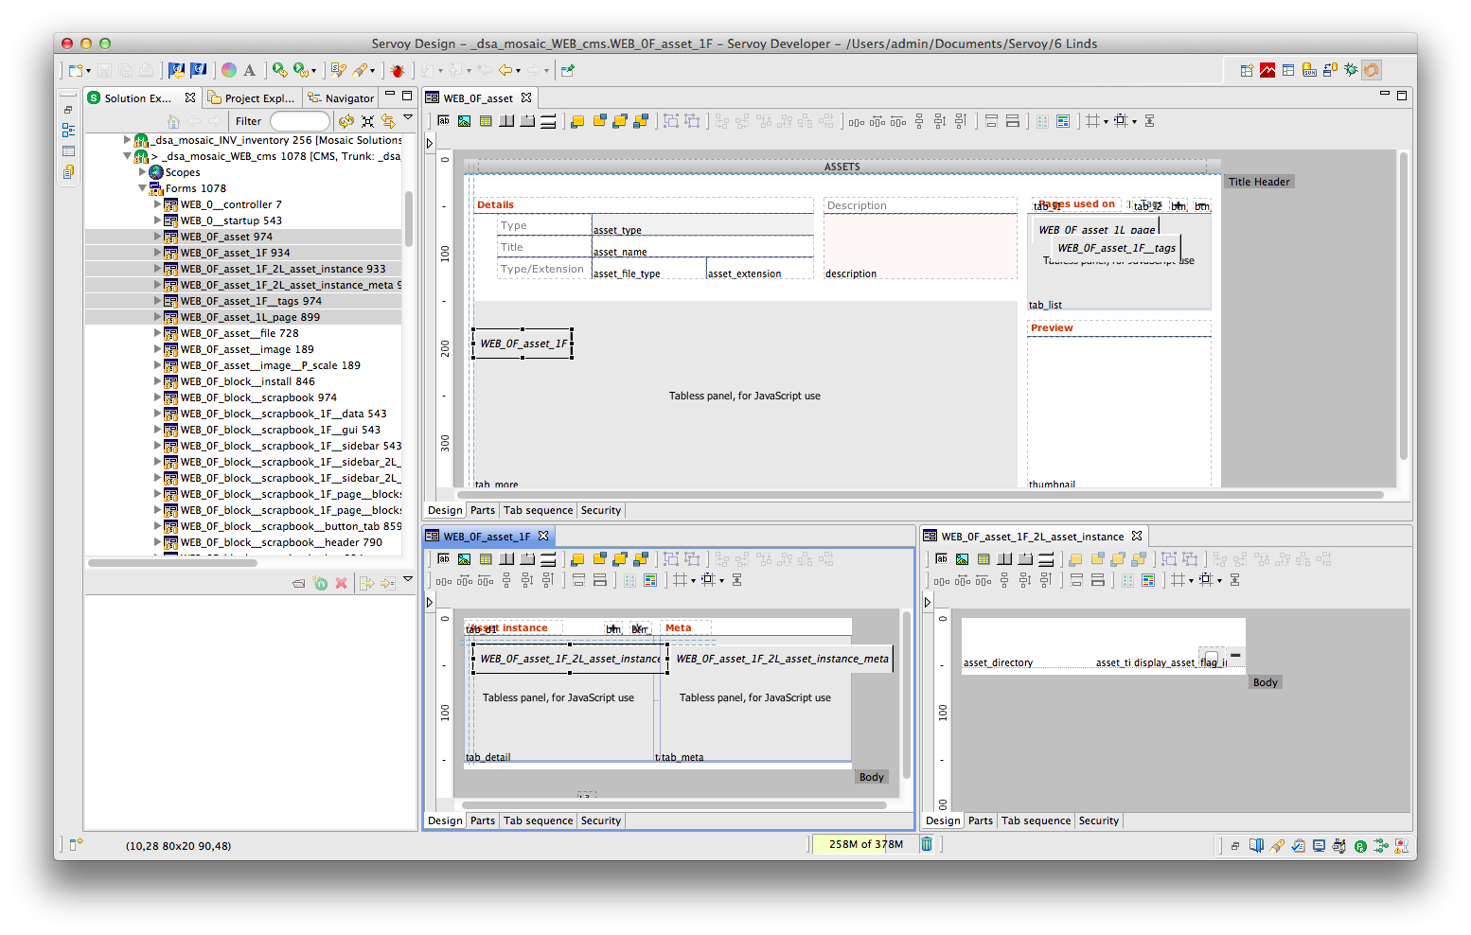Viewport: 1471px width, 935px height.
Task: Click horizontal scrollbar in Solution Explorer tree
Action: [172, 562]
